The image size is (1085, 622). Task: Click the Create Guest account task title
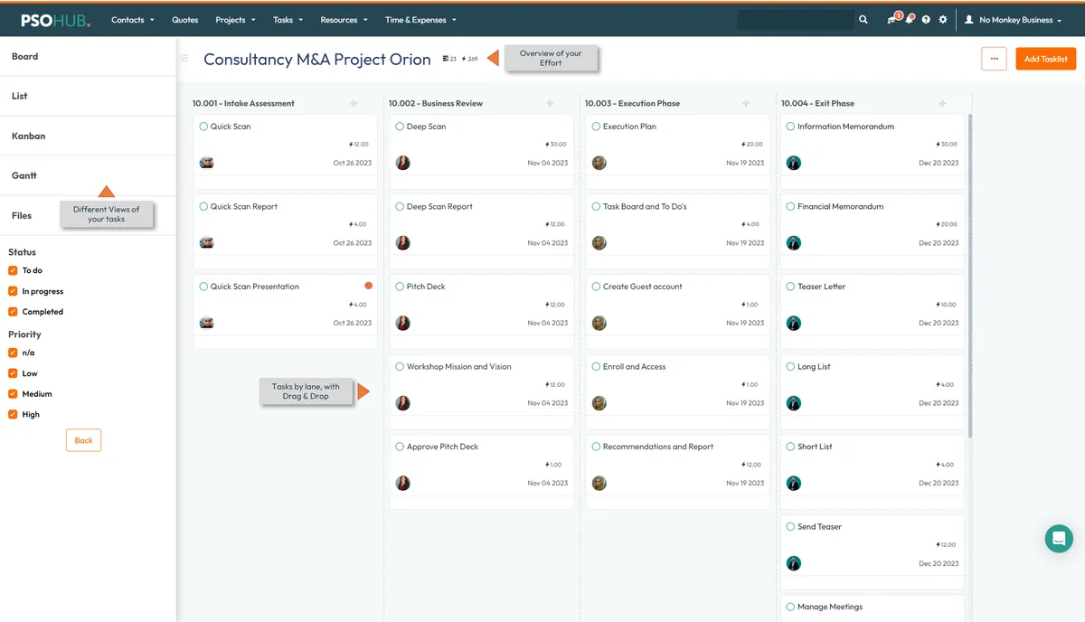pyautogui.click(x=643, y=287)
